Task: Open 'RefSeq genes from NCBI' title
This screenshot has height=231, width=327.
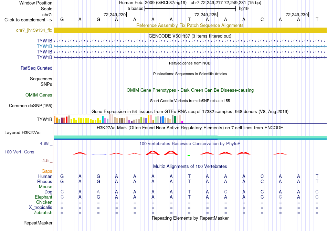Action: point(190,63)
